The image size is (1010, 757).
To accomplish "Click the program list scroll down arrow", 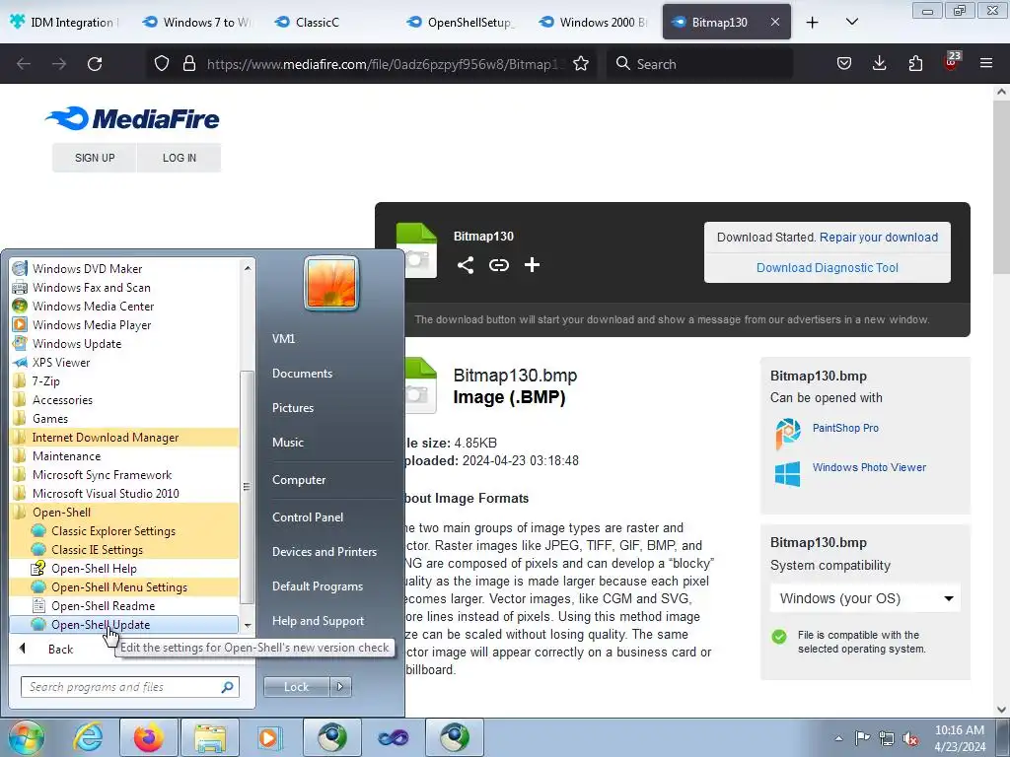I will coord(248,625).
